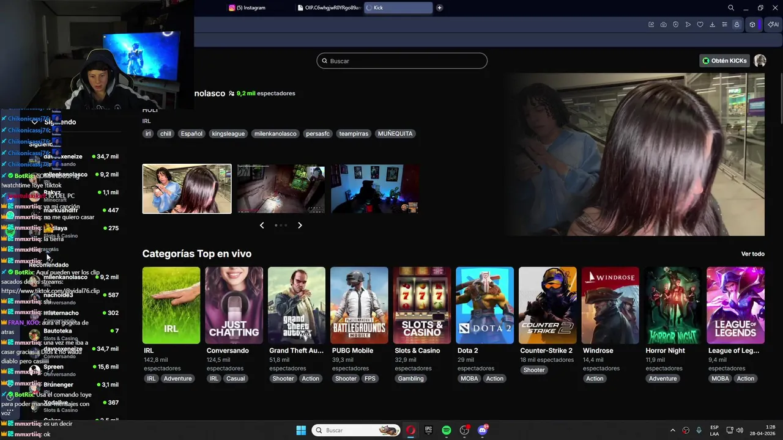Open the League of Legends category card
This screenshot has width=783, height=440.
[735, 305]
